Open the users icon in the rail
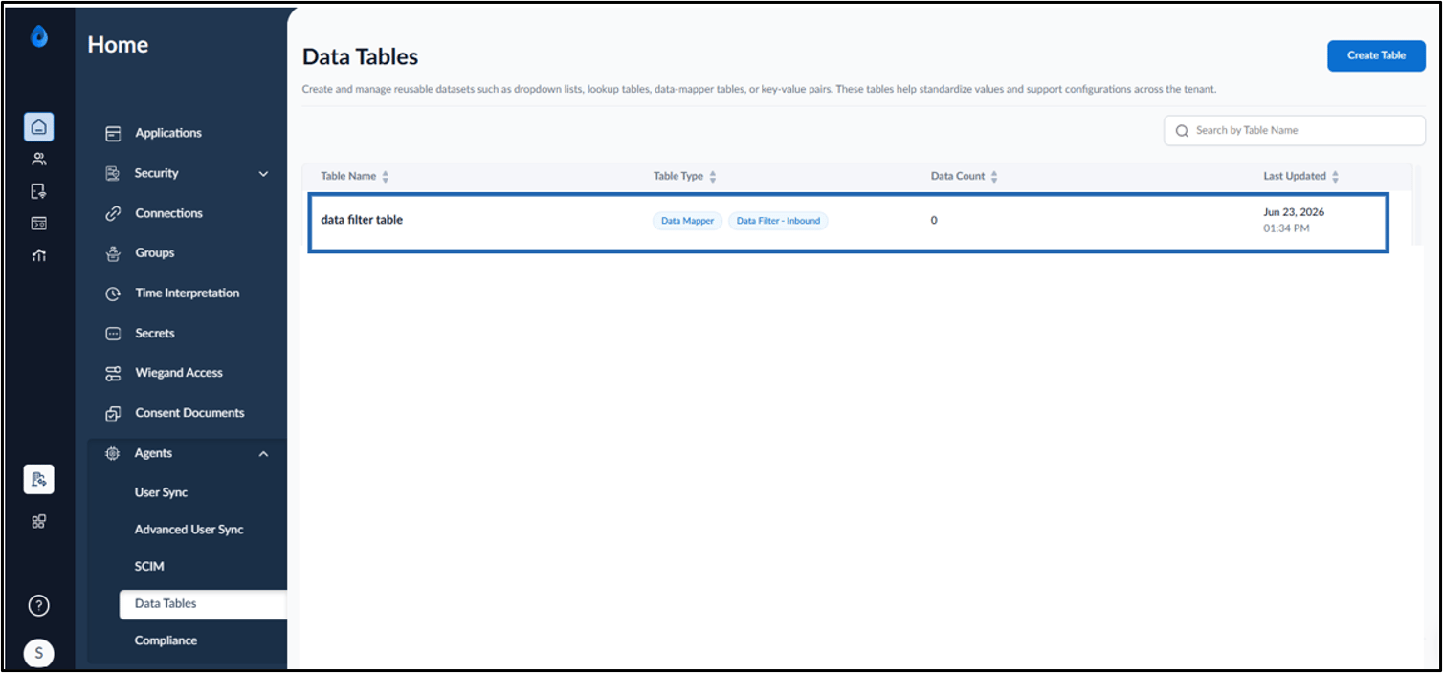The image size is (1443, 673). click(x=39, y=159)
